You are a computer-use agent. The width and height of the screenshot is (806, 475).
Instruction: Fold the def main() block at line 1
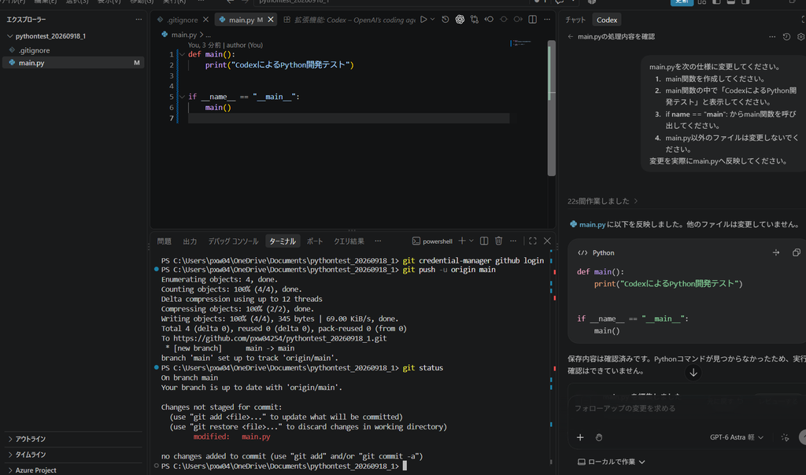(x=182, y=54)
